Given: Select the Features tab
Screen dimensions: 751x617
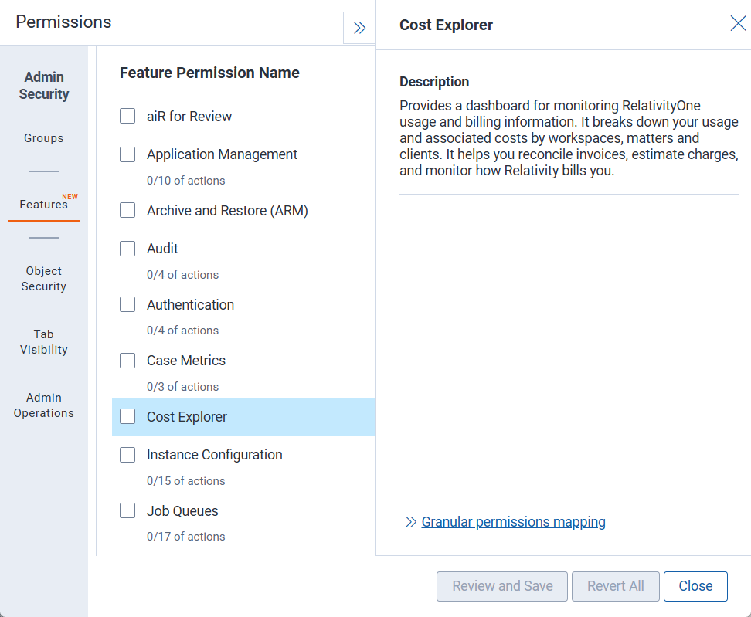Looking at the screenshot, I should coord(43,205).
